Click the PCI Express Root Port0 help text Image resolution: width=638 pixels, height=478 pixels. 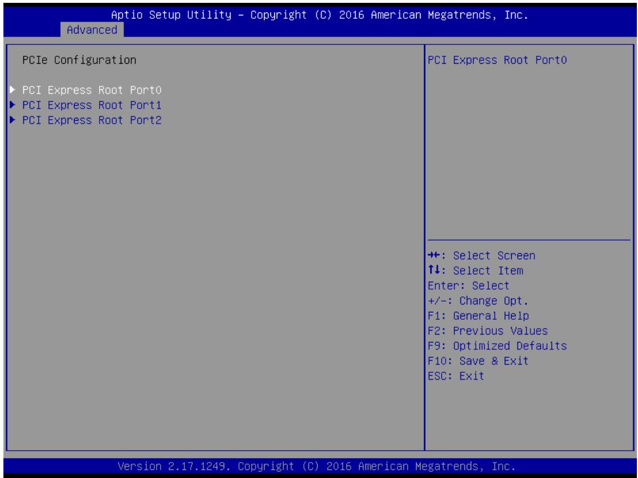pyautogui.click(x=497, y=60)
